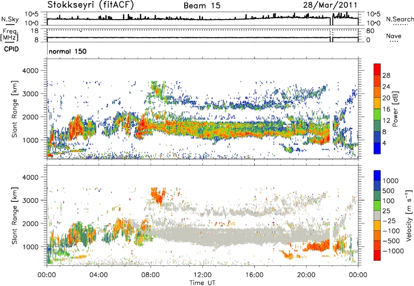Click the '4000' tick of the power panel

(x=31, y=71)
